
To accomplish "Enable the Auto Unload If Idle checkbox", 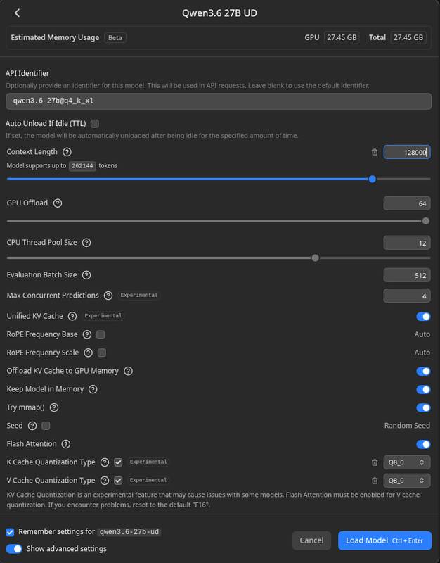I will coord(95,124).
